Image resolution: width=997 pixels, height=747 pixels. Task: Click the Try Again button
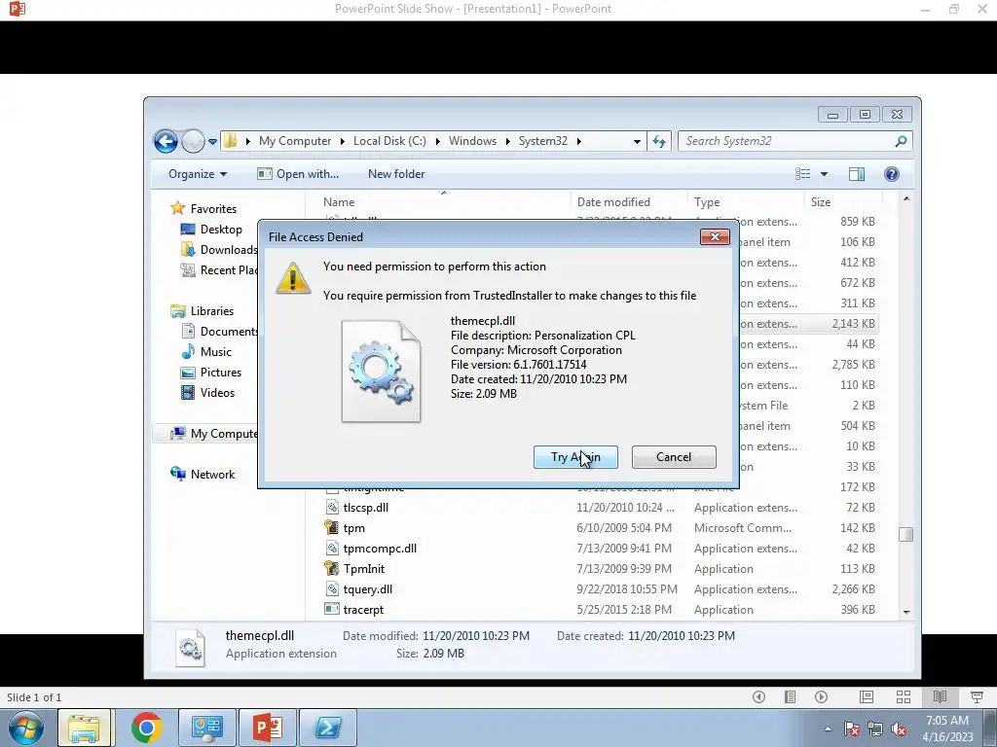pos(575,457)
